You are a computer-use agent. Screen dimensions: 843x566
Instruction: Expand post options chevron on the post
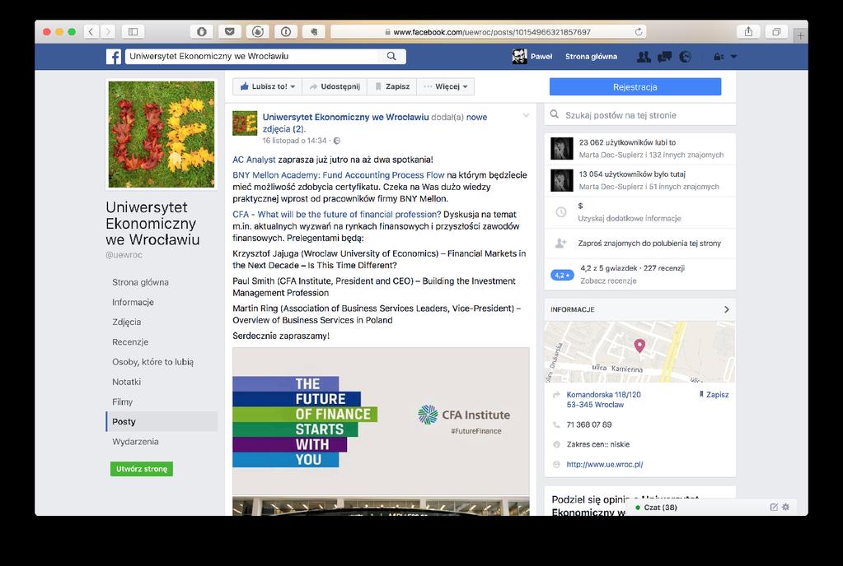coord(526,116)
